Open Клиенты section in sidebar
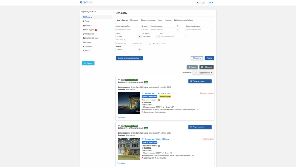Screen dimensions: 296x167 (x=88, y=25)
